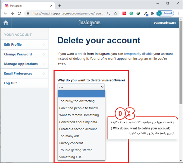
Task: Toggle the delete reason dropdown box
Action: click(x=81, y=87)
